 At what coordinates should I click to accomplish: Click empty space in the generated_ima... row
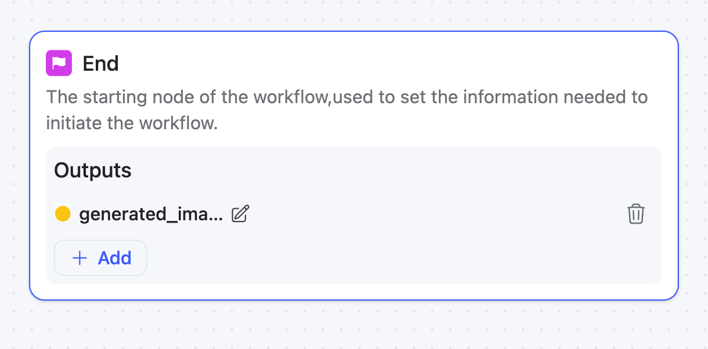(435, 214)
